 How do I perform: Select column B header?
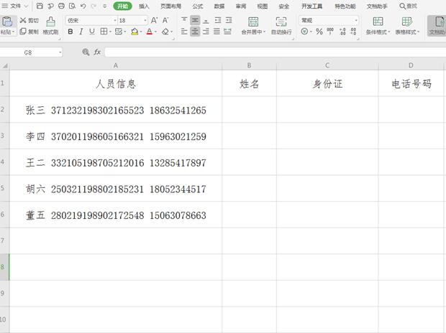(x=249, y=65)
